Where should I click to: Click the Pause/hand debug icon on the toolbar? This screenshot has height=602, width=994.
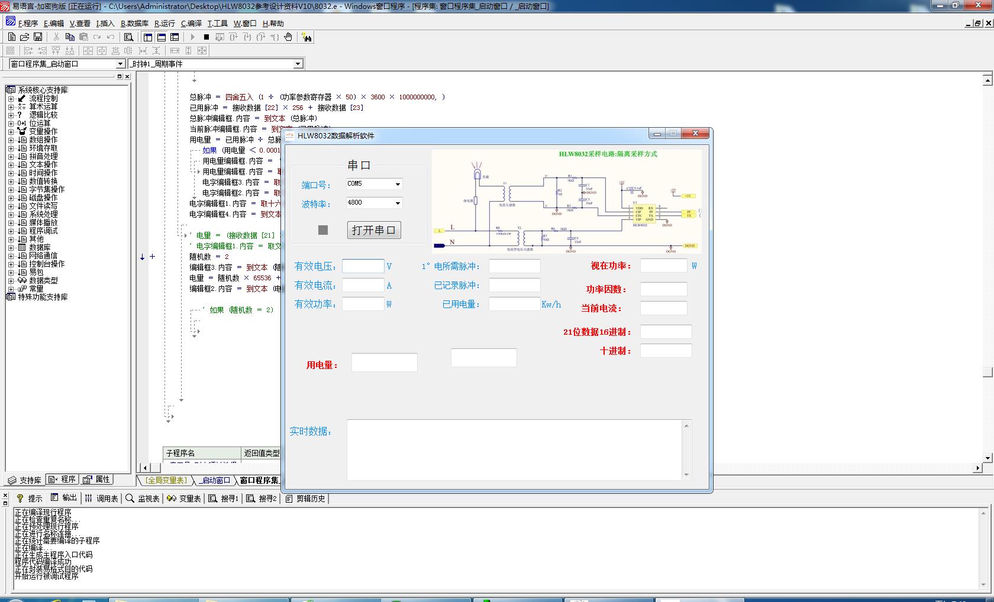[288, 37]
